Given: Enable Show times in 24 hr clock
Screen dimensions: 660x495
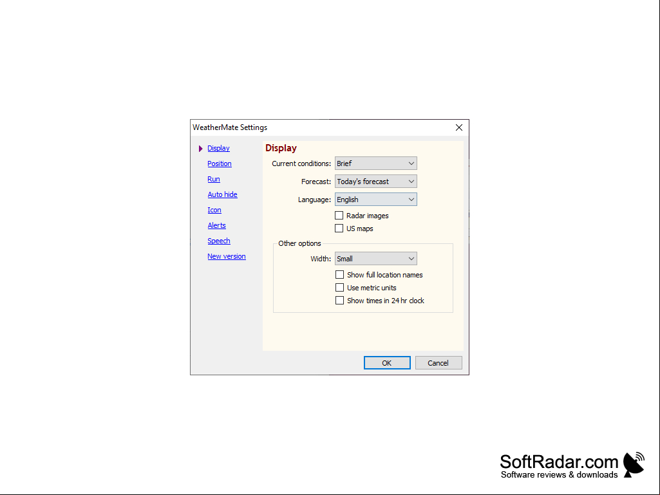Looking at the screenshot, I should 339,301.
